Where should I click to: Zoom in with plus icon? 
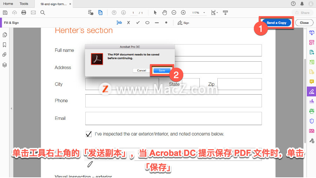pos(183,13)
